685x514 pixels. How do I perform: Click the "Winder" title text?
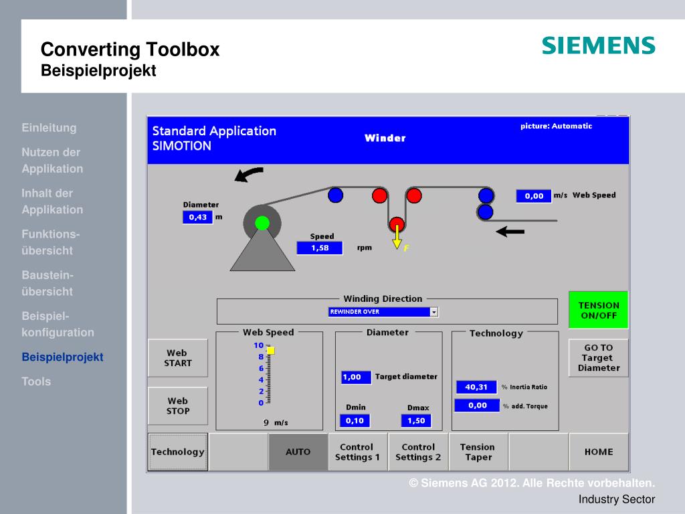(x=385, y=138)
